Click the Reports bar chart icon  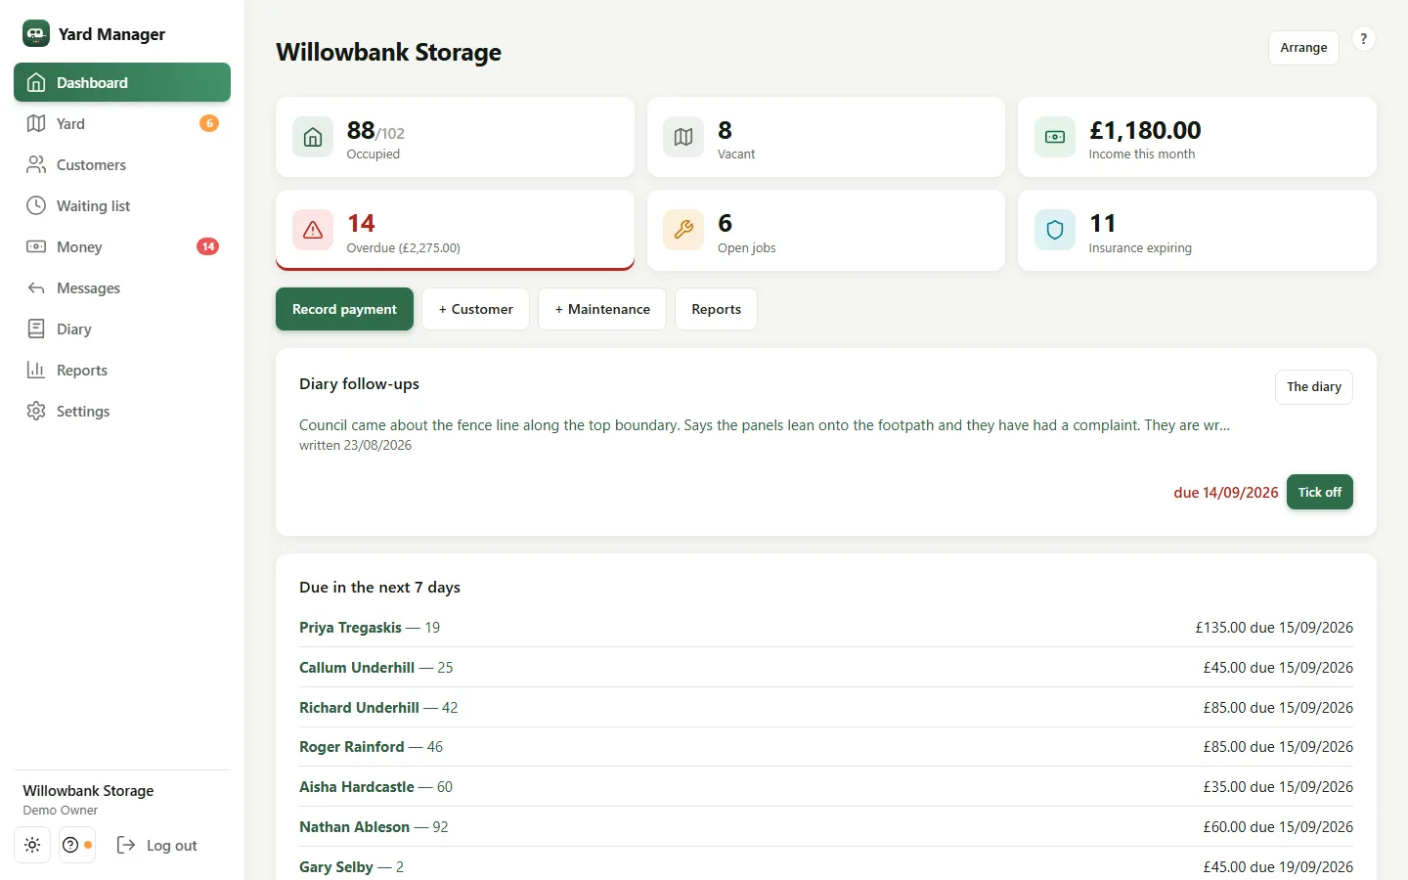pos(36,370)
